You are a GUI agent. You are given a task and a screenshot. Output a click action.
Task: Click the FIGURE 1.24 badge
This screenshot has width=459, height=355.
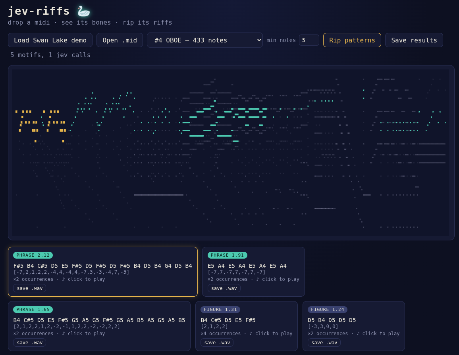point(328,309)
